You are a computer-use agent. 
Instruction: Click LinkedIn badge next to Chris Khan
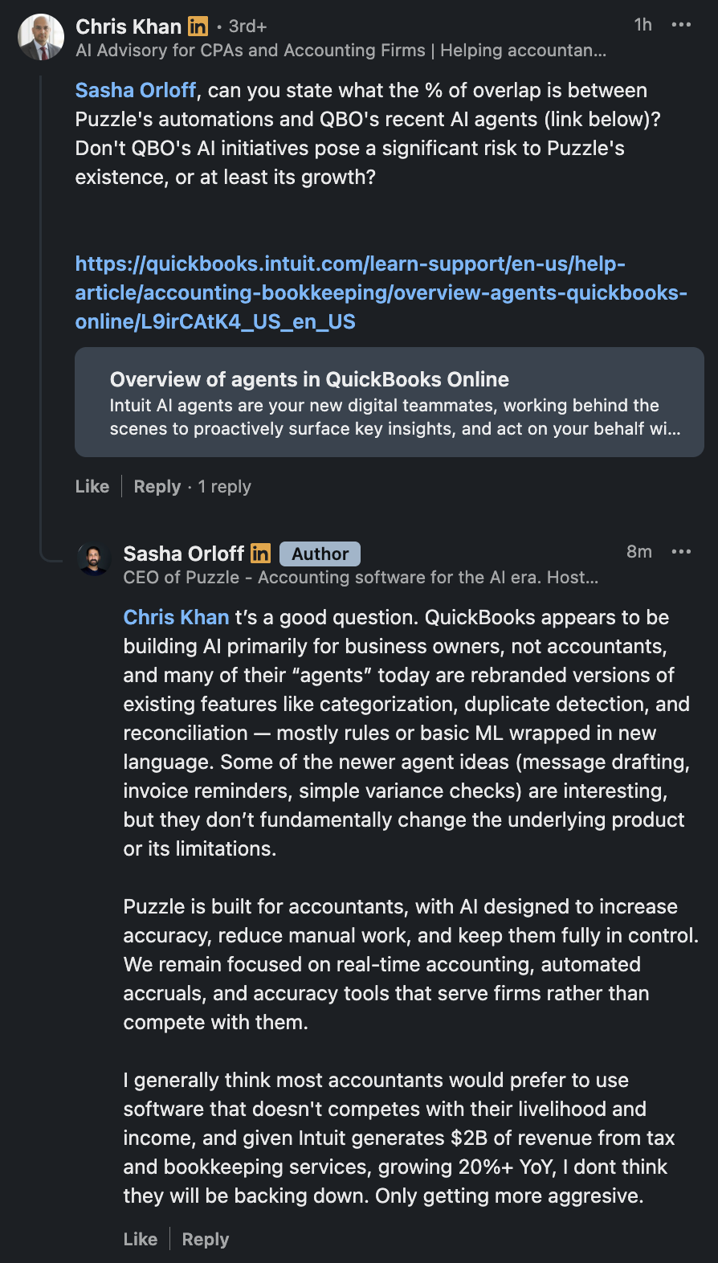click(x=198, y=27)
